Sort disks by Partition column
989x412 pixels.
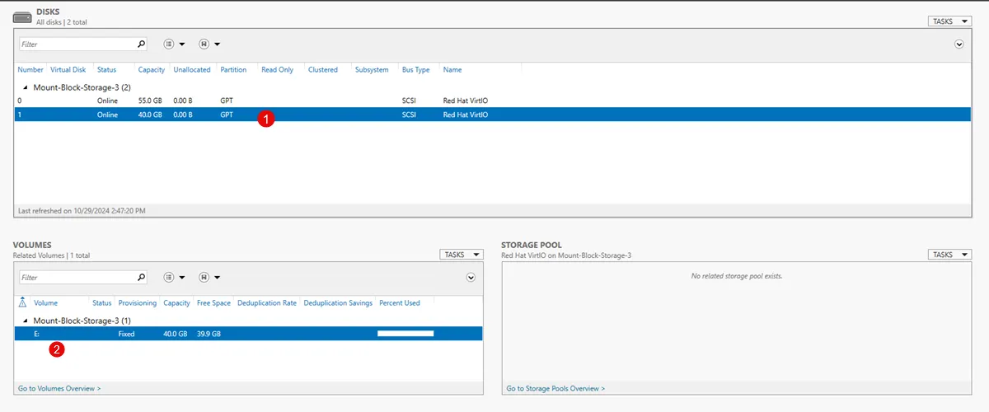click(x=233, y=70)
